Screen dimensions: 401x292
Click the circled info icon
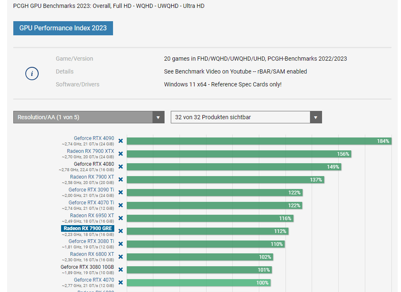(32, 74)
